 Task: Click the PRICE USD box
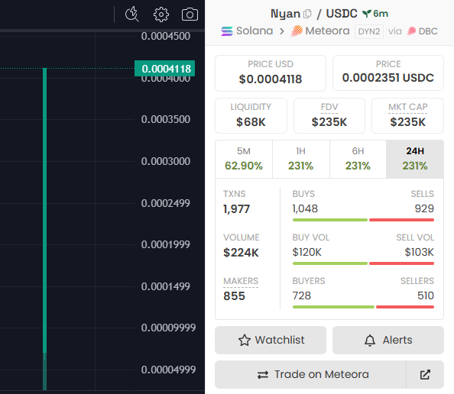click(x=271, y=73)
